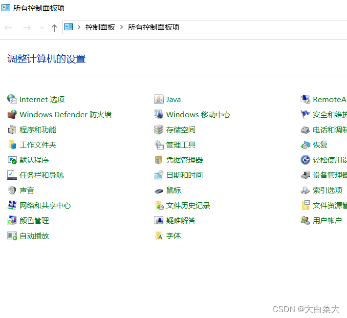This screenshot has width=347, height=318.
Task: Go up one level arrow
Action: point(54,28)
